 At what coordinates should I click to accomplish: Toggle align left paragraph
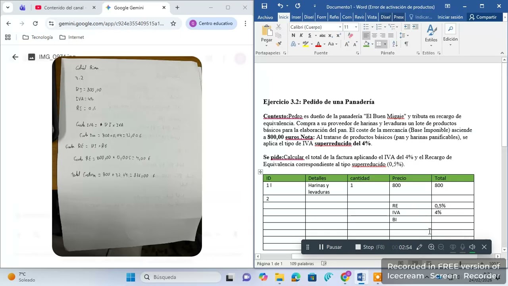pyautogui.click(x=366, y=35)
